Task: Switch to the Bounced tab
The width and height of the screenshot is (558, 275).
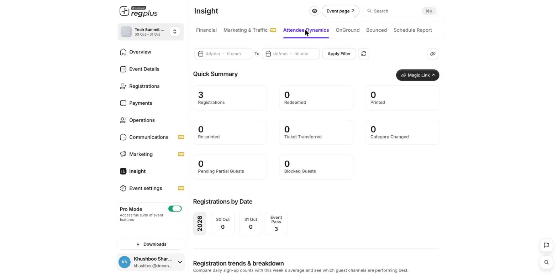Action: click(377, 30)
